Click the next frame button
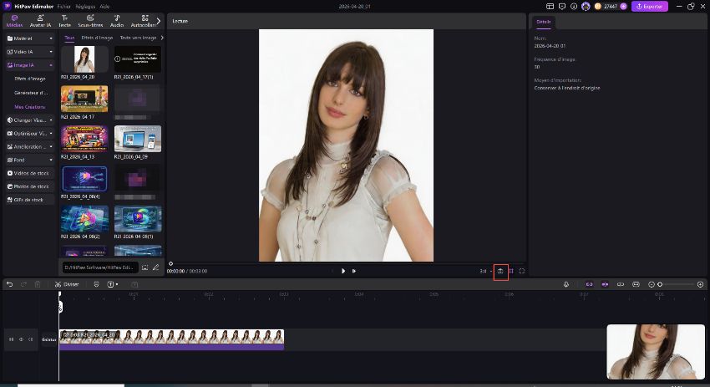 point(354,271)
